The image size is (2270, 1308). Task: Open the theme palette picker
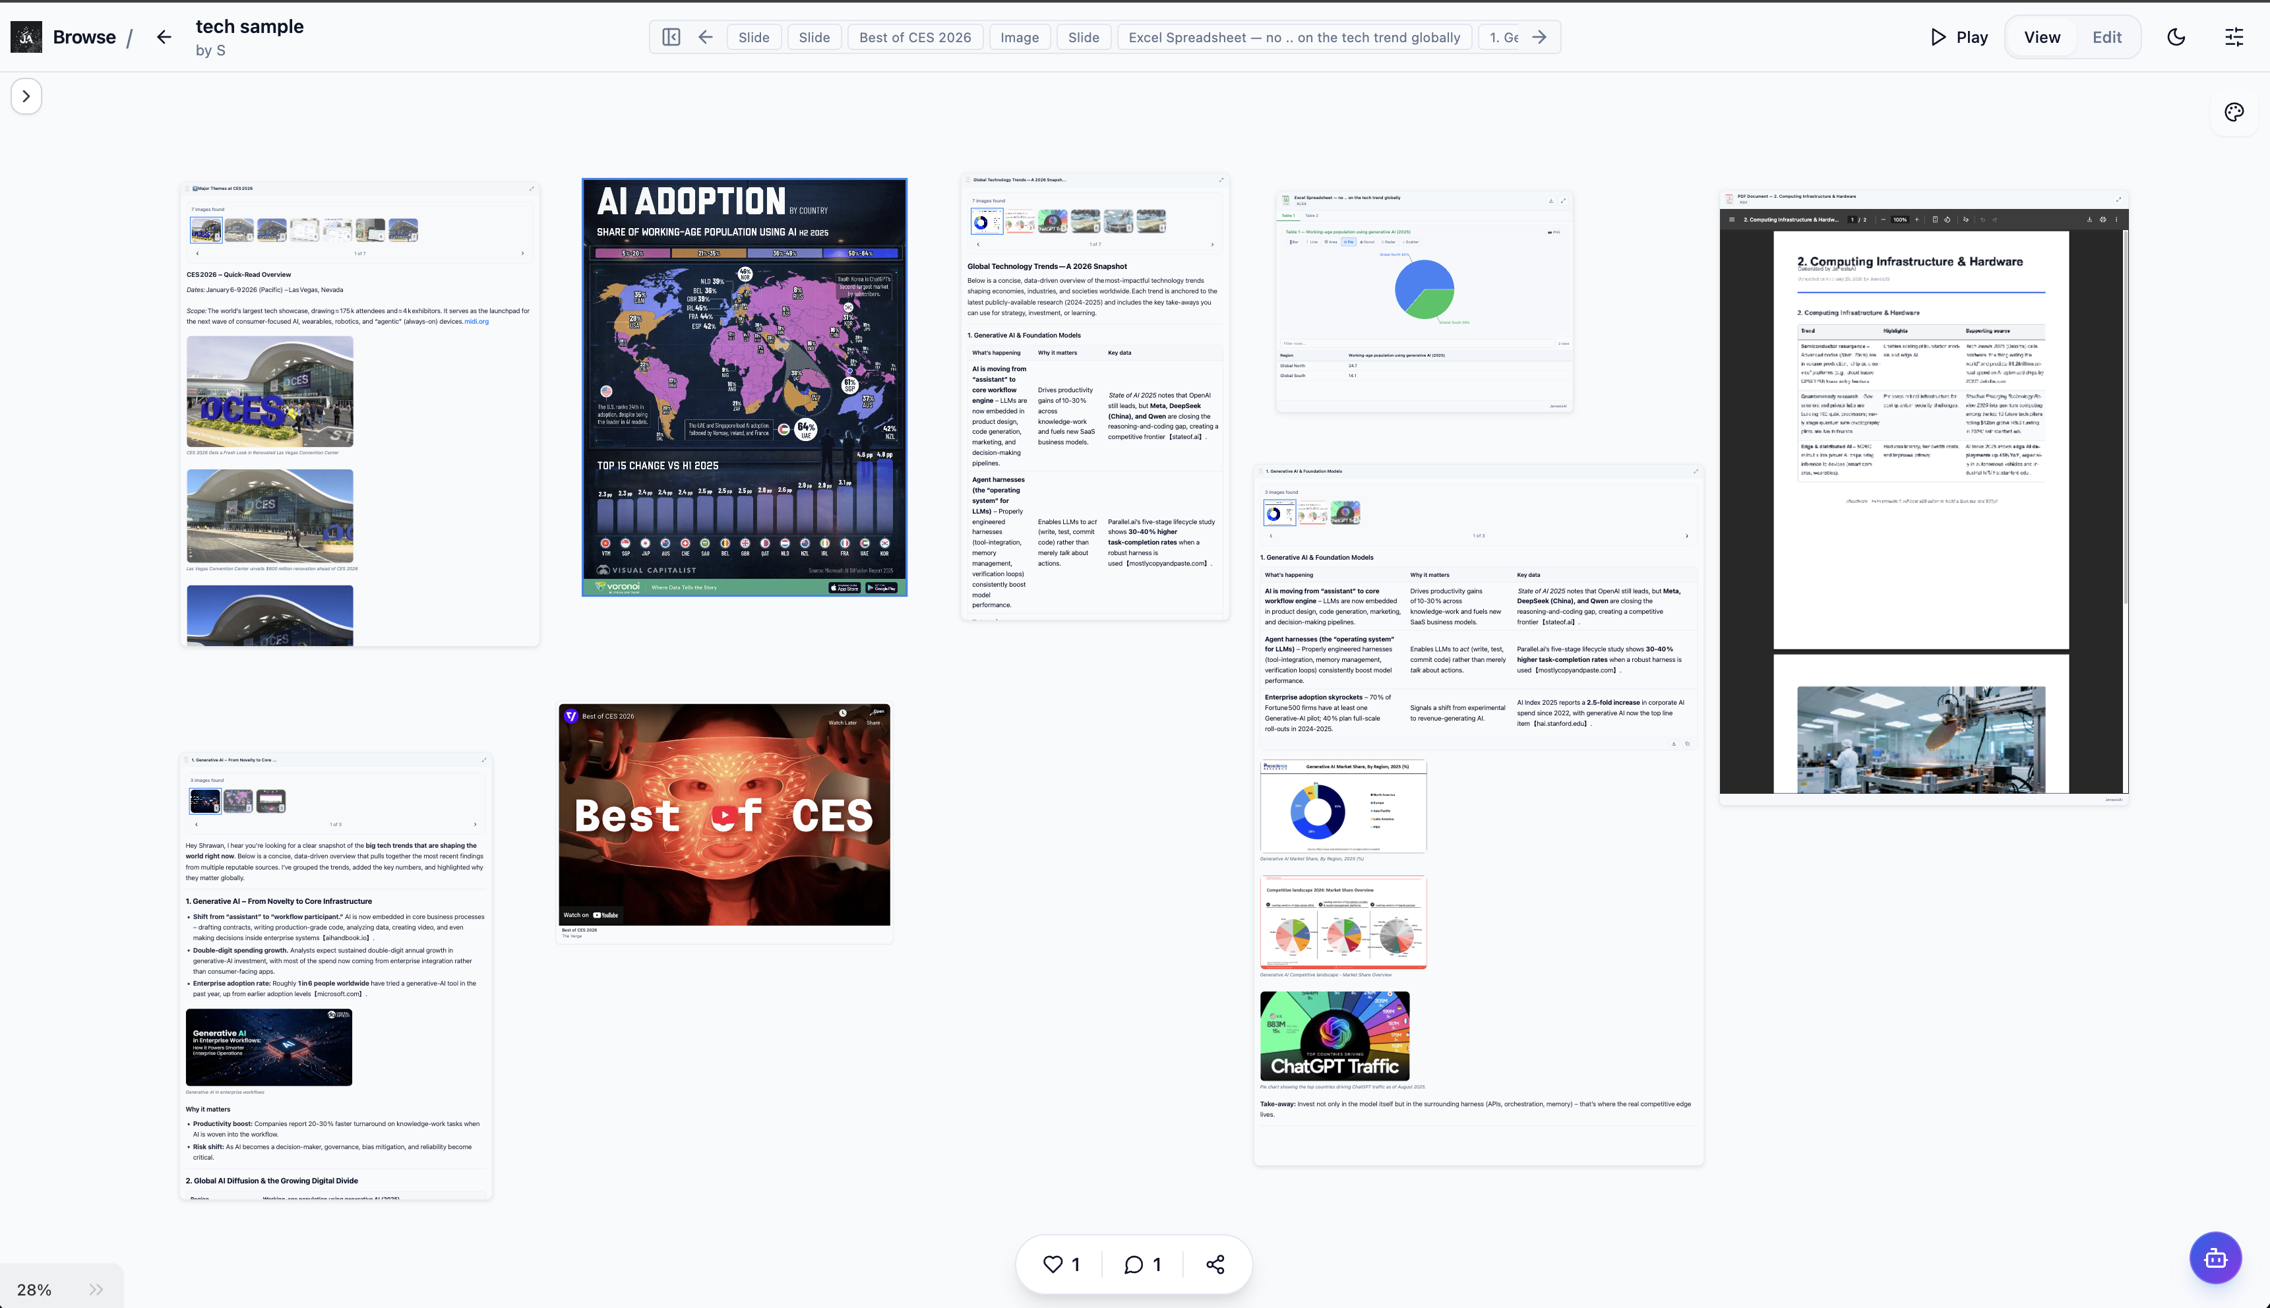coord(2235,111)
